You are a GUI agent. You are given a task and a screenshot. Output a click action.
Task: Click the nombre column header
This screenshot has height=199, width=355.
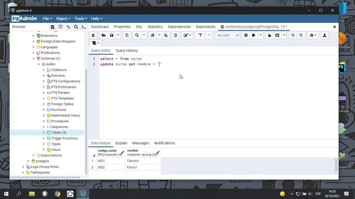(x=143, y=153)
